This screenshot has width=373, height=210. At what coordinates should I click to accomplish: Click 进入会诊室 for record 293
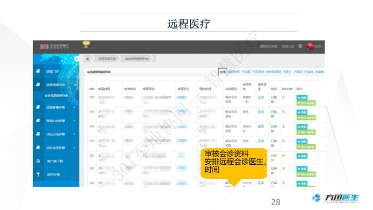306,118
